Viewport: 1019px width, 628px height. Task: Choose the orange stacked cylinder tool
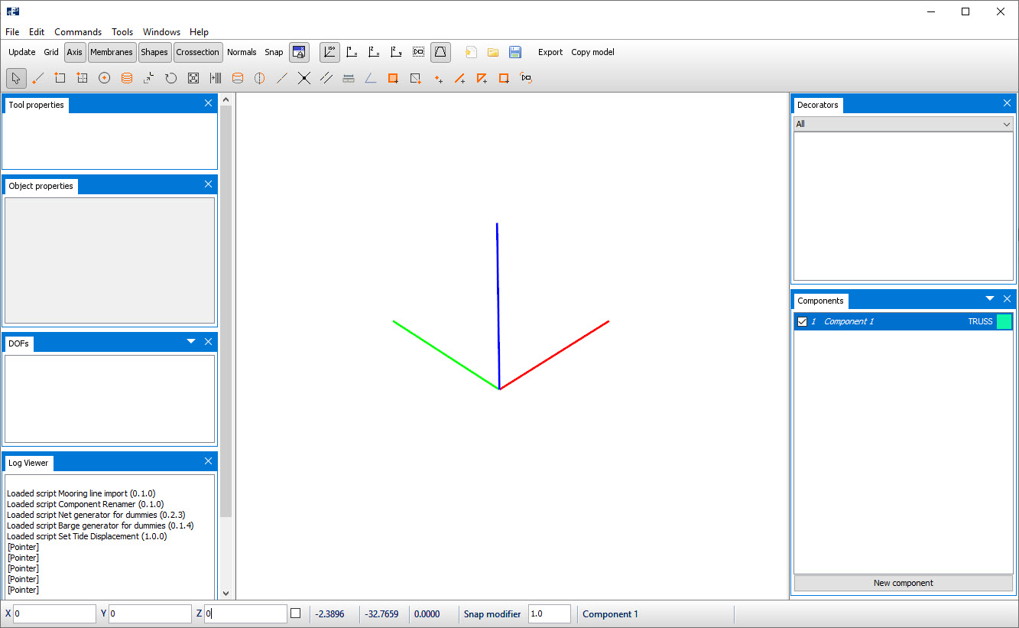click(127, 78)
